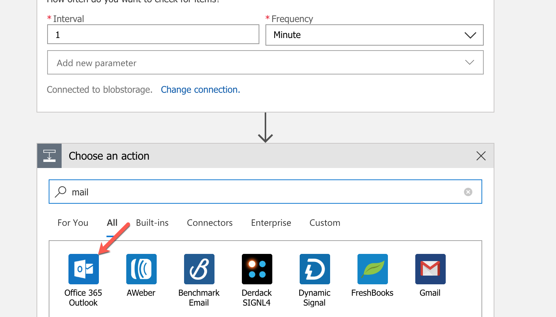The image size is (556, 317).
Task: Click the Choose an action header icon
Action: point(49,156)
